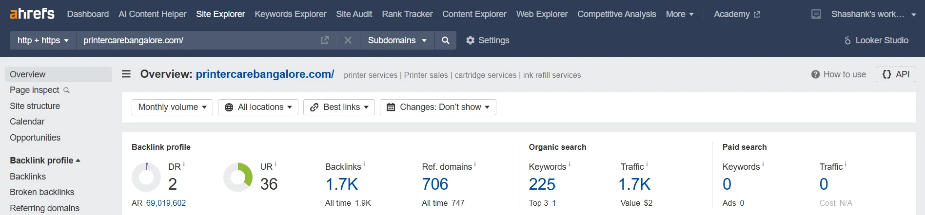This screenshot has width=925, height=215.
Task: Open Broken backlinks in sidebar
Action: tap(42, 192)
